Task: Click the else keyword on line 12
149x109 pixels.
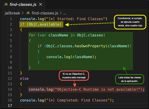Action: click(24, 79)
